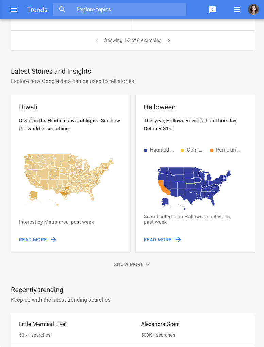Screen dimensions: 264x347
Task: Open Halloween READ MORE link
Action: [x=158, y=240]
